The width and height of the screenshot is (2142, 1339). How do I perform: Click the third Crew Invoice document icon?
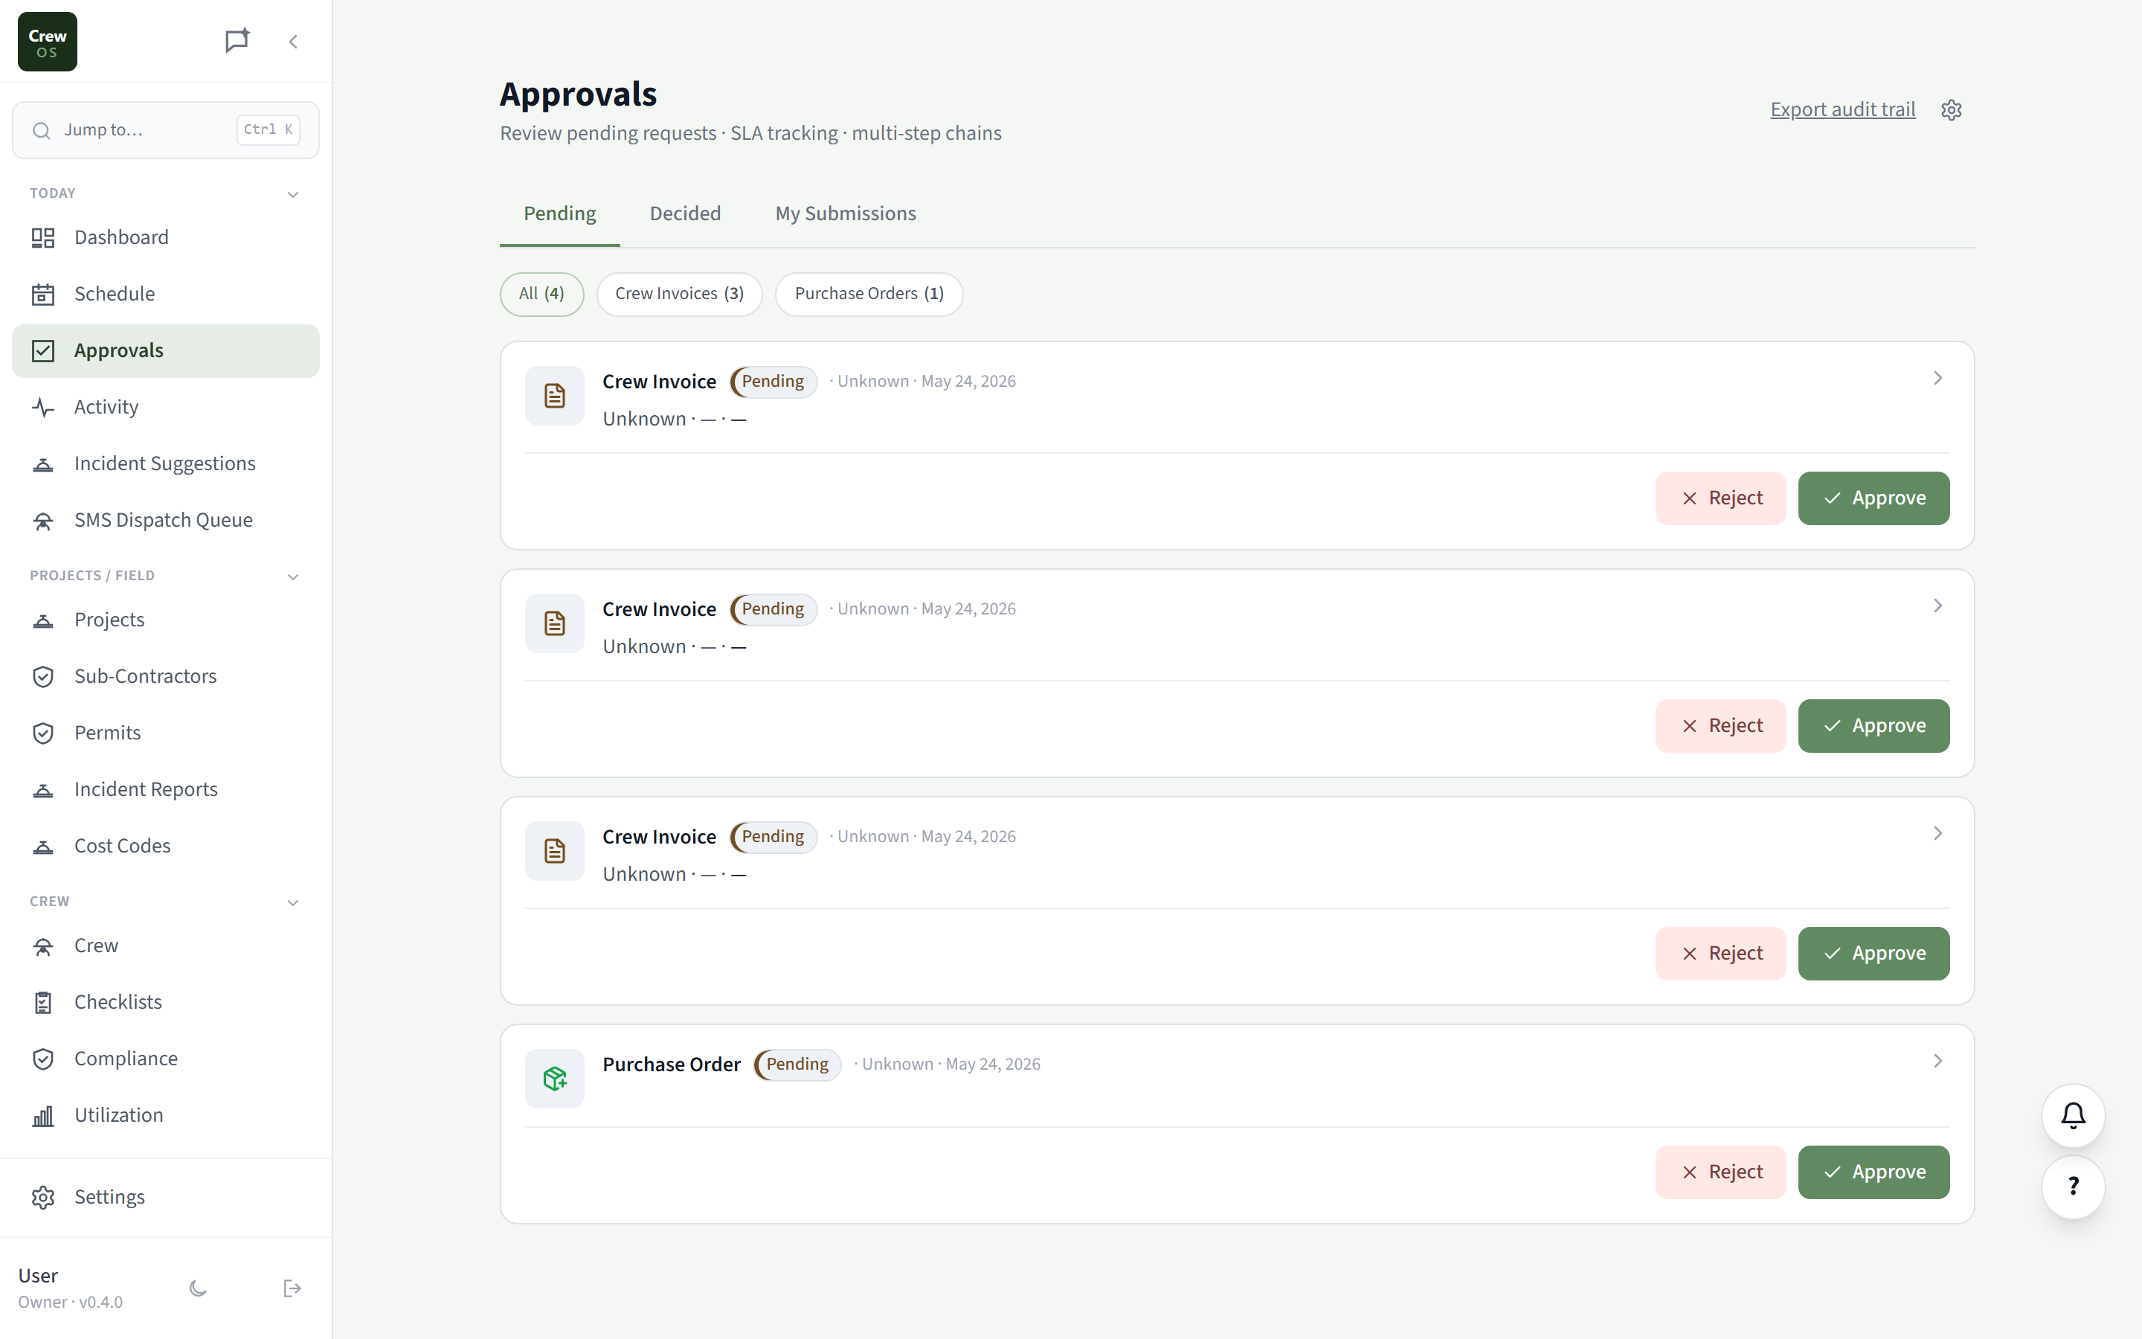[555, 851]
